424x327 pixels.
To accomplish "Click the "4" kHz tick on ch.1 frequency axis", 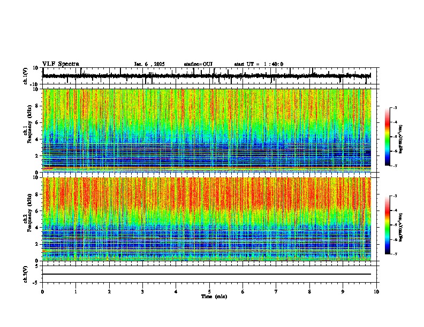I will (37, 139).
